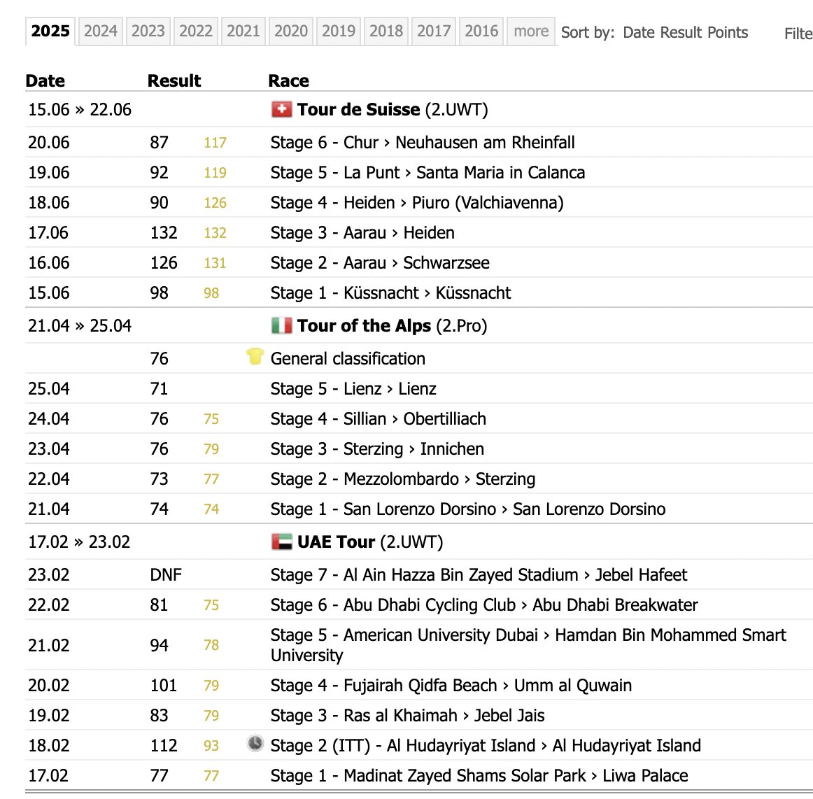This screenshot has width=813, height=799.
Task: Open Stage 5 - La Punt › Santa Maria in Calanca
Action: [x=427, y=173]
